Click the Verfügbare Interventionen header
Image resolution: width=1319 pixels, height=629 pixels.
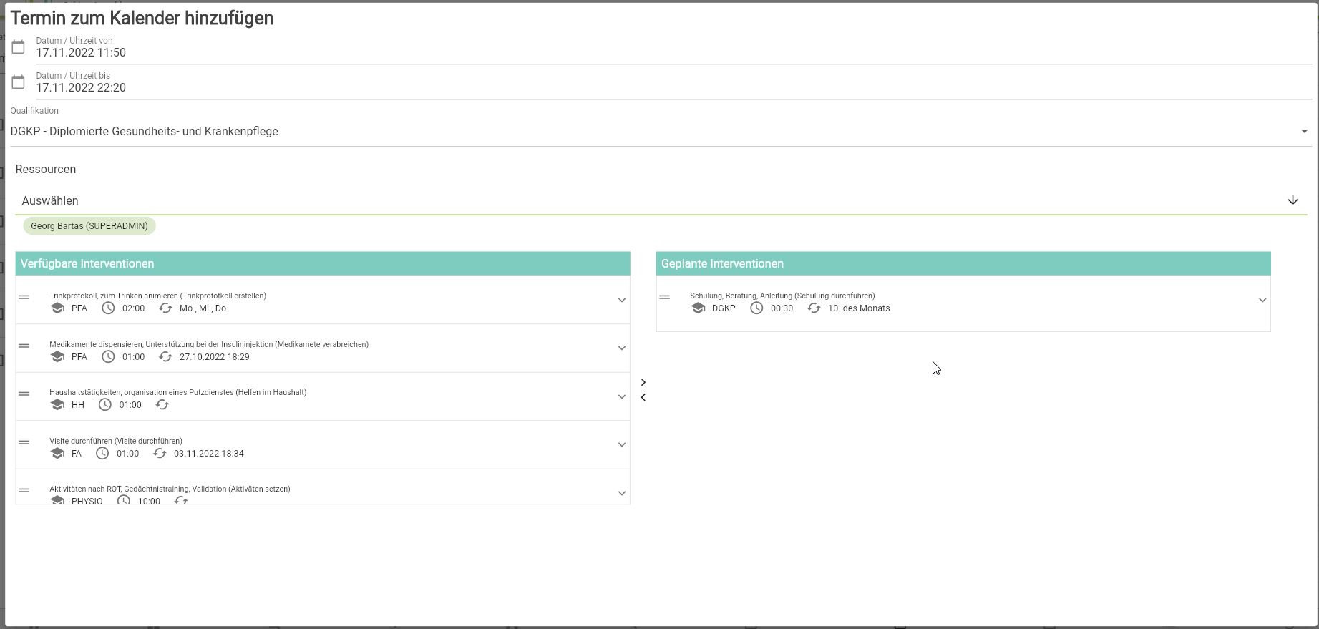pos(322,264)
